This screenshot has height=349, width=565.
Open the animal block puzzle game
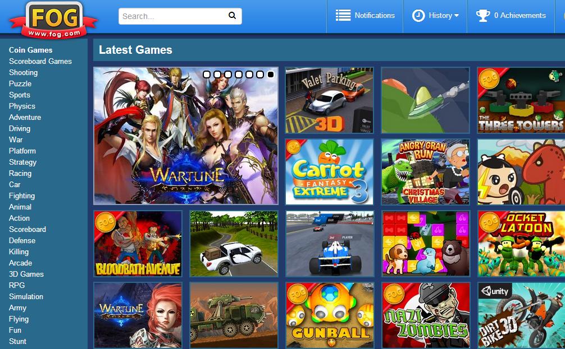(x=426, y=244)
